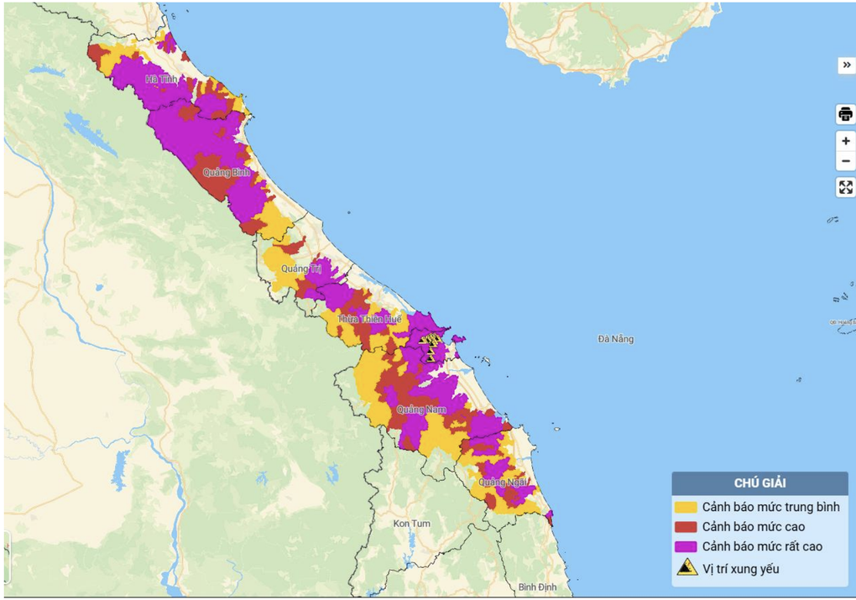Click the print map icon
Viewport: 856px width, 600px height.
coord(845,114)
